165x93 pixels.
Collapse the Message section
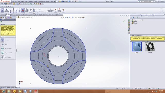coord(15,25)
